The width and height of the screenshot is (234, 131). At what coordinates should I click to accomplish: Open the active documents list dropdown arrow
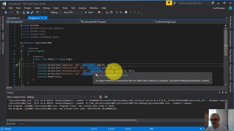point(227,18)
